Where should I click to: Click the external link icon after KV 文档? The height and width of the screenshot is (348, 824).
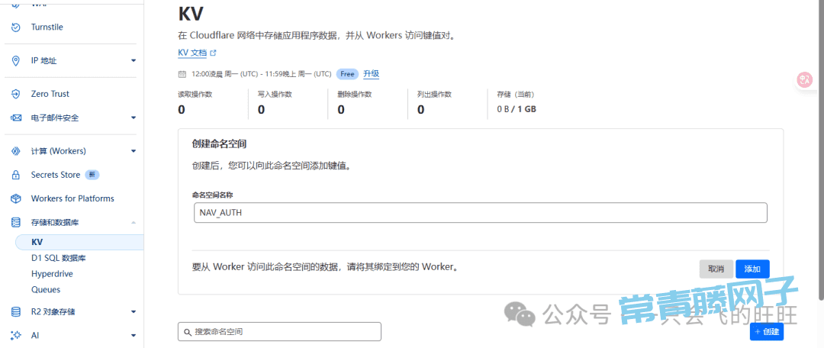coord(213,53)
